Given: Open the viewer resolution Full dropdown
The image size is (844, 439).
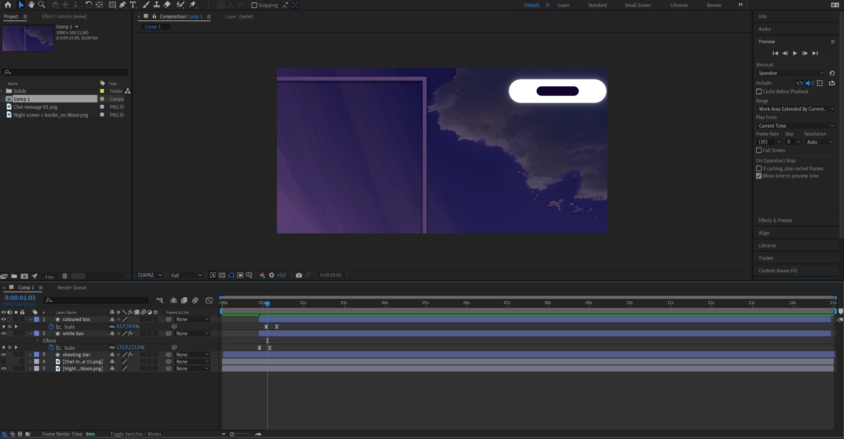Looking at the screenshot, I should point(186,275).
